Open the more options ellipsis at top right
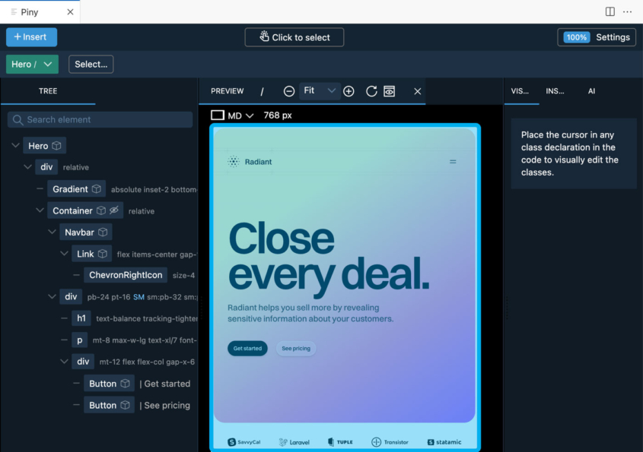 pos(628,11)
